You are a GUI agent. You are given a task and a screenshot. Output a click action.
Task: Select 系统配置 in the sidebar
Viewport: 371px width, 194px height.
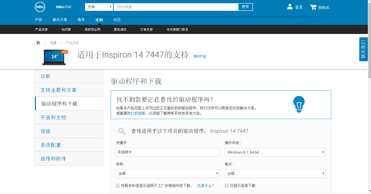coord(69,145)
